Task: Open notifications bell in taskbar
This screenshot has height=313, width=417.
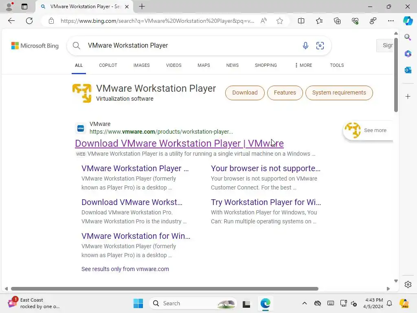Action: click(x=389, y=303)
